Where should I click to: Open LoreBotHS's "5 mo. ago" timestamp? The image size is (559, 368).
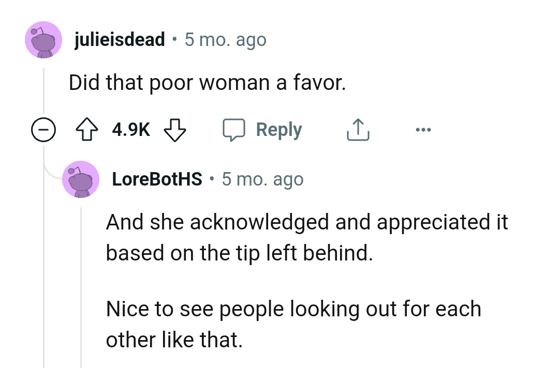coord(262,179)
